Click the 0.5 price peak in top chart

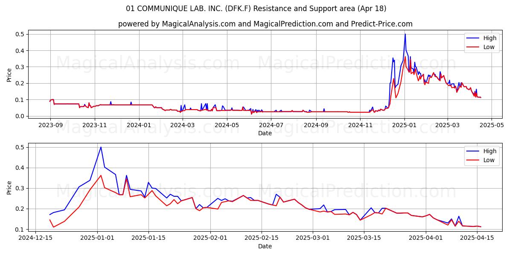coord(405,34)
